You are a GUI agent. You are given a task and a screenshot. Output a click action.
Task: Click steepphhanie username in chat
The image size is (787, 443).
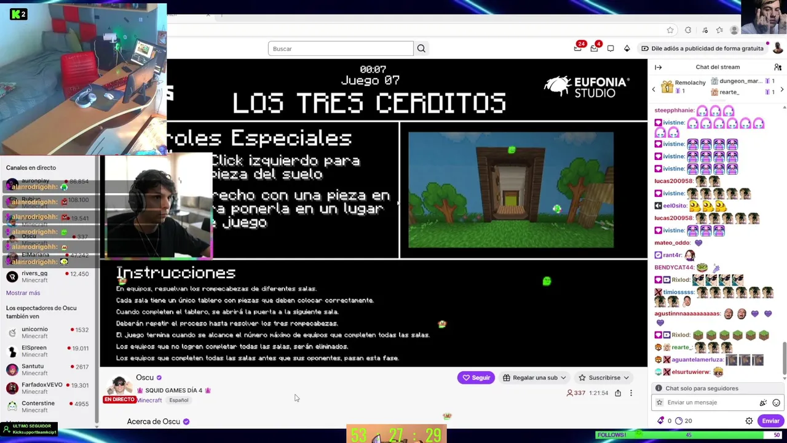tap(674, 111)
